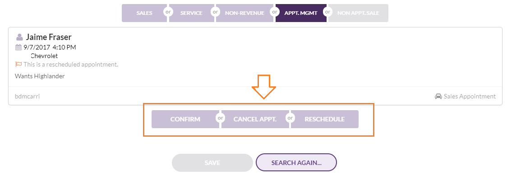
Task: Click the appointment date 9/7/2017 4:10 PM
Action: pyautogui.click(x=50, y=47)
